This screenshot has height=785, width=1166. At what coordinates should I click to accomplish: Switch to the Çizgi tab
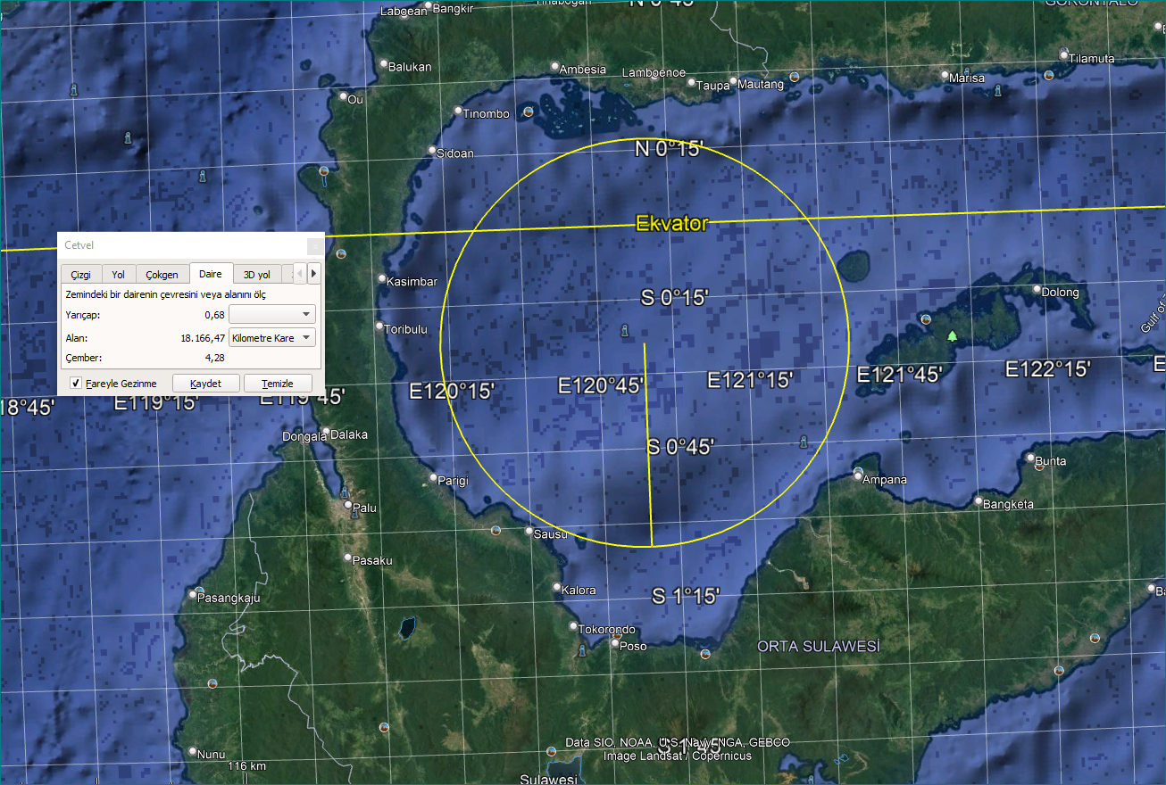81,275
